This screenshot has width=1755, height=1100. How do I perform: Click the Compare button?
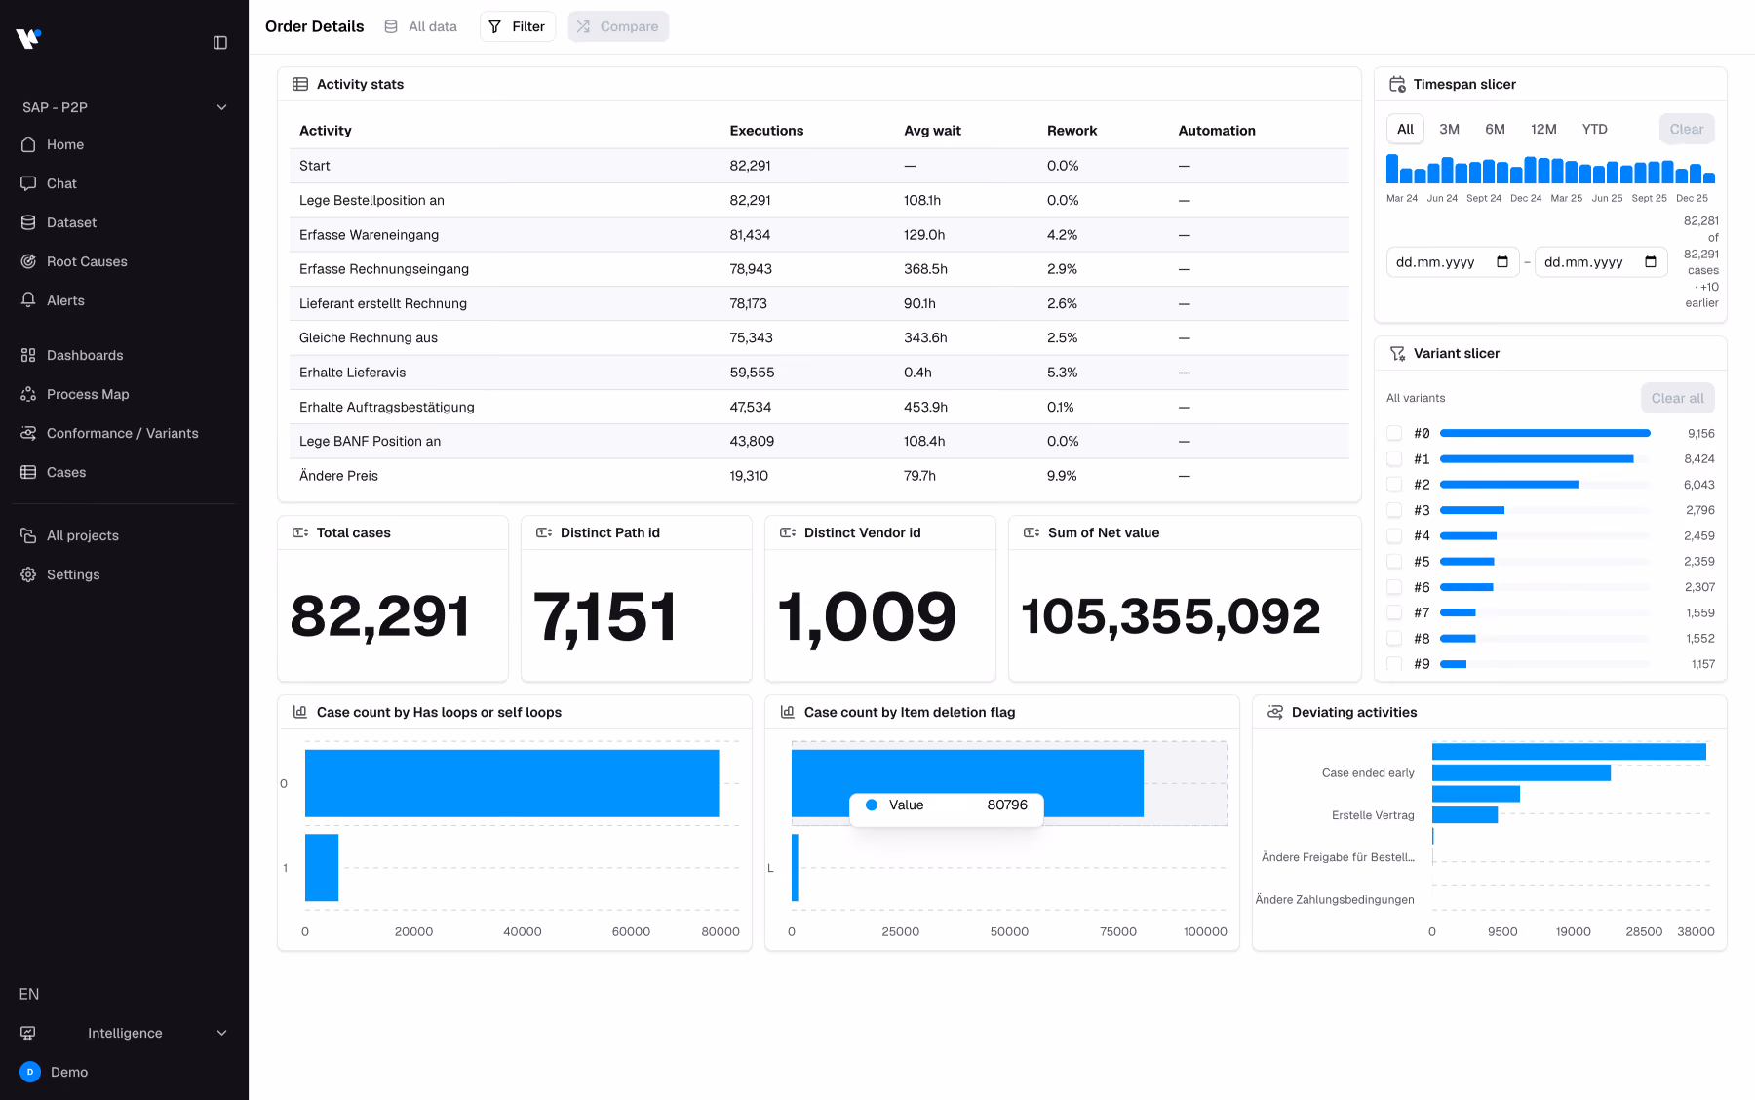coord(618,26)
